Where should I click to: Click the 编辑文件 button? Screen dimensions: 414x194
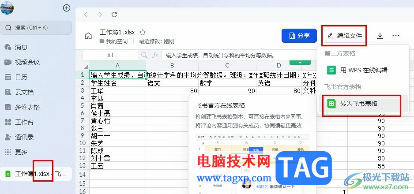click(x=344, y=36)
